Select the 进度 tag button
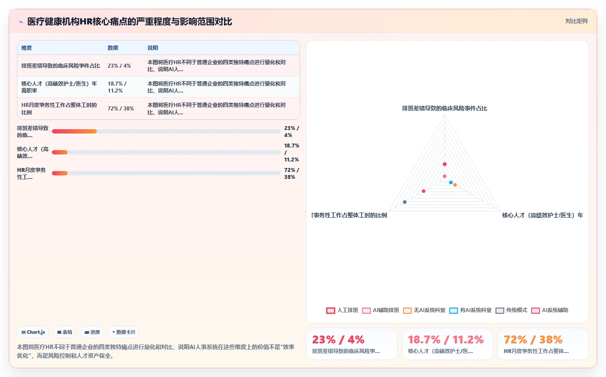This screenshot has width=606, height=377. (x=92, y=332)
